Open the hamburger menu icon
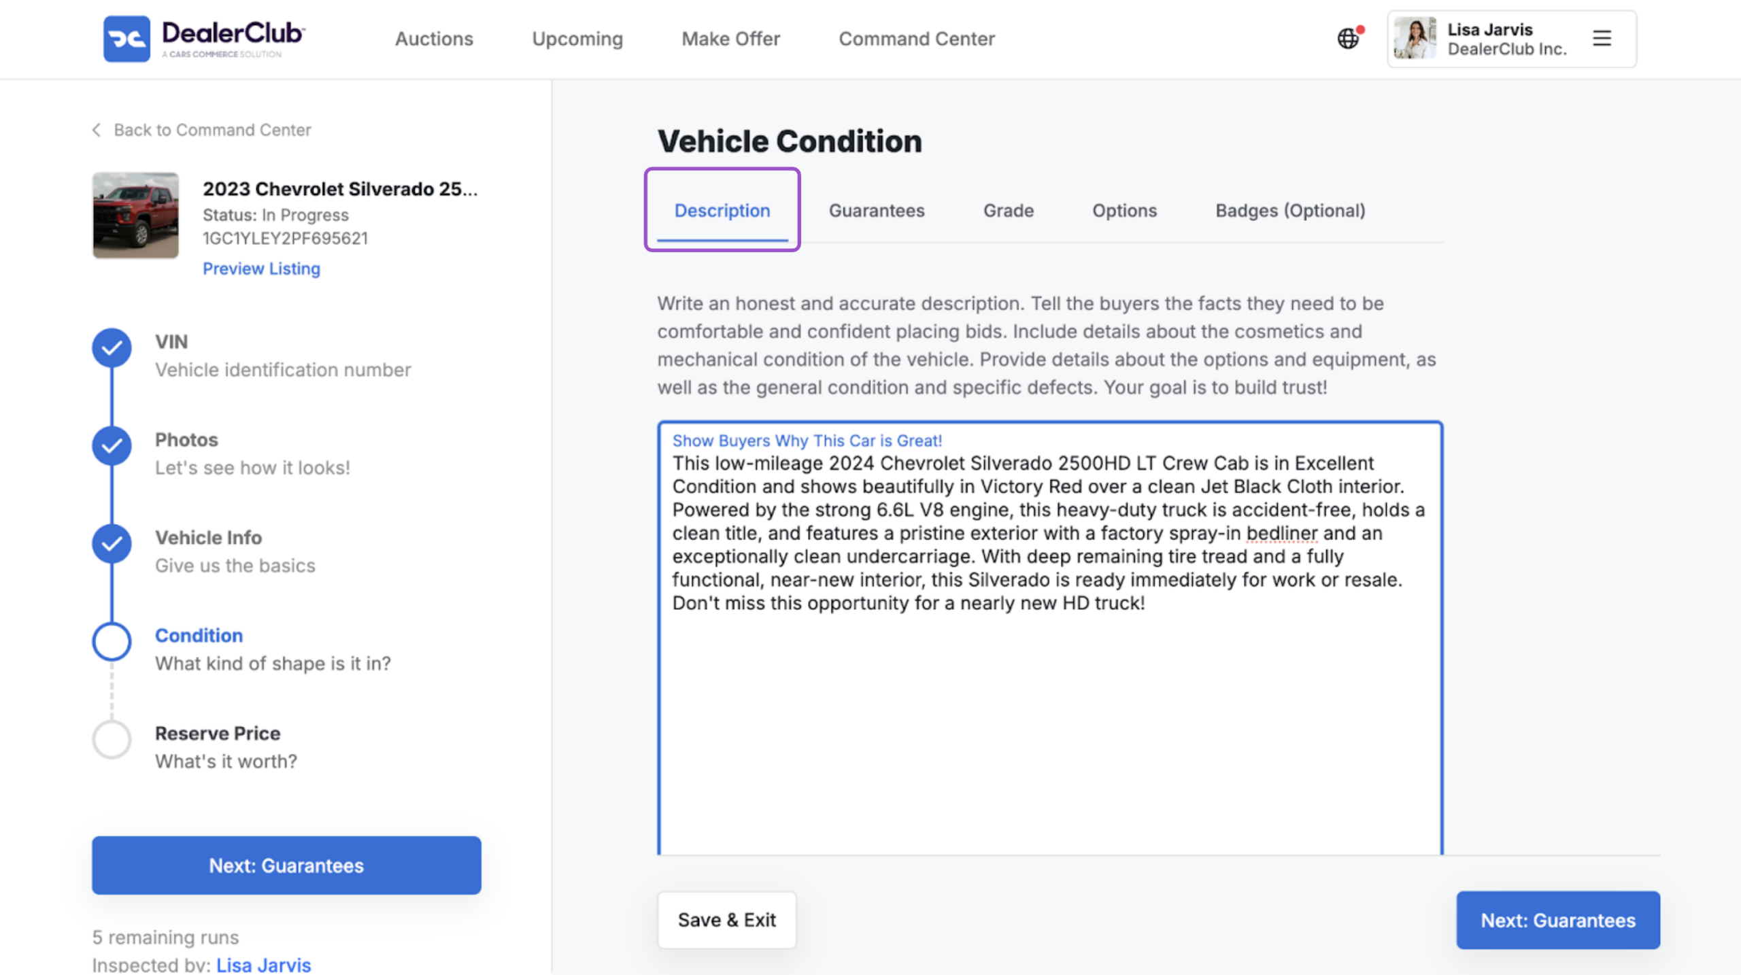This screenshot has height=975, width=1741. pos(1602,38)
